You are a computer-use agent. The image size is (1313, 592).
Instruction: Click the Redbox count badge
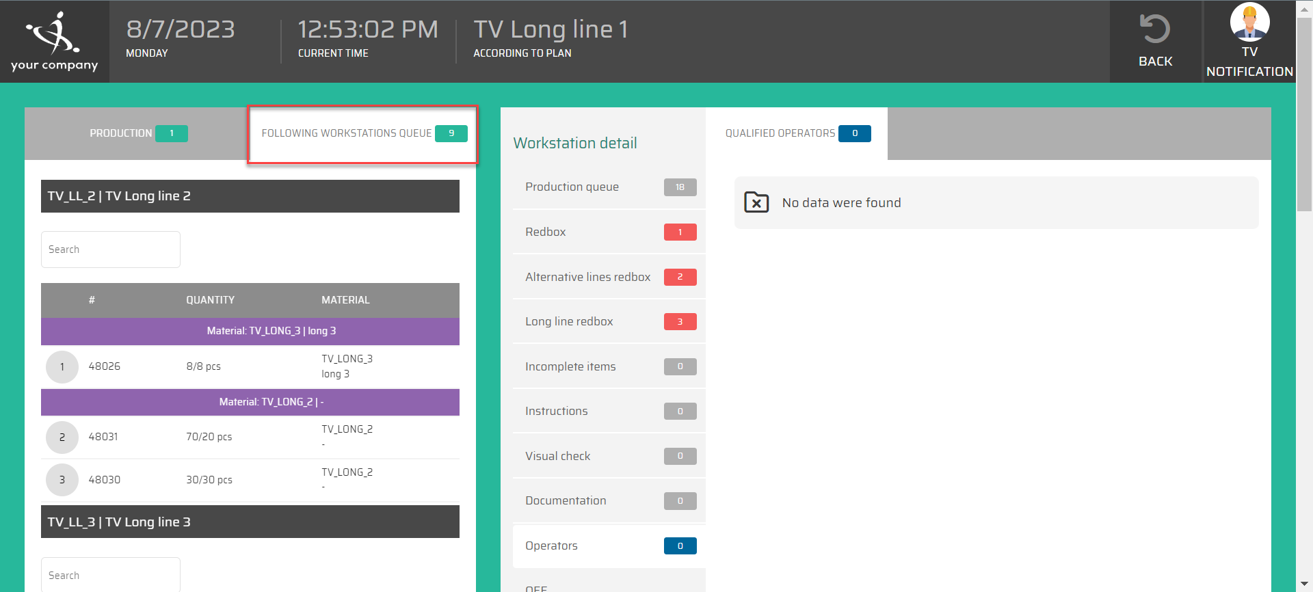click(680, 232)
